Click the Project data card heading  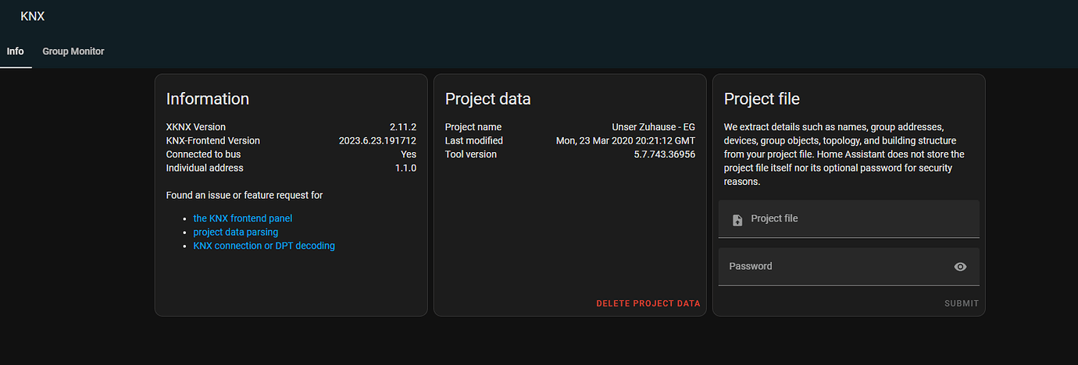pyautogui.click(x=487, y=99)
